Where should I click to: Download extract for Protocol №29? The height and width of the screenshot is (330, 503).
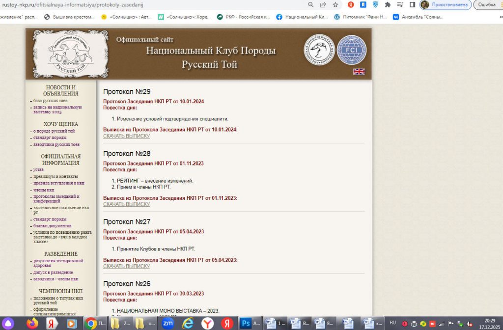(126, 136)
